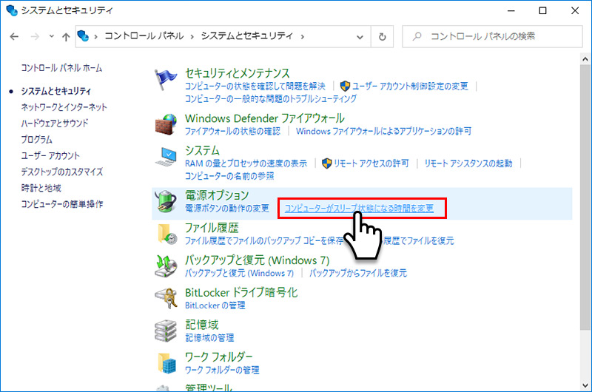Click the コントロール パネルの検索 search field

[492, 36]
